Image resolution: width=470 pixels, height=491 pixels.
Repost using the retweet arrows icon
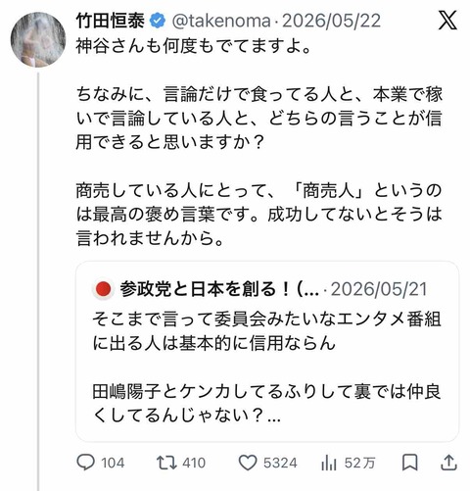[x=166, y=463]
